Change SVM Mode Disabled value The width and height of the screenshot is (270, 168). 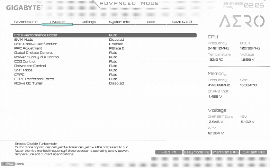pyautogui.click(x=116, y=39)
